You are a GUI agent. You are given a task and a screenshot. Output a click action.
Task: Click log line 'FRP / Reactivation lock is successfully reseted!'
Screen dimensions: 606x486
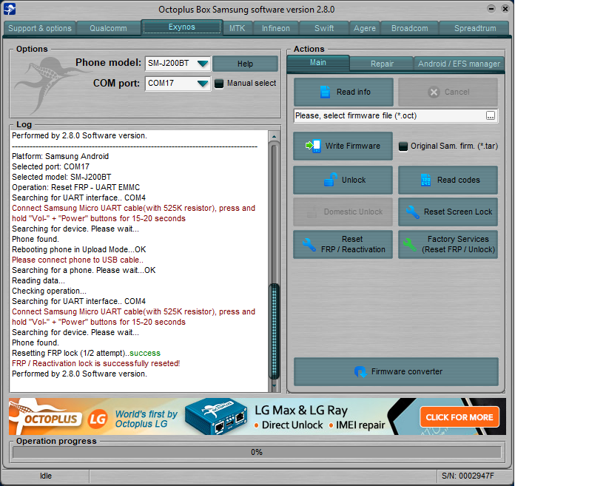click(96, 363)
